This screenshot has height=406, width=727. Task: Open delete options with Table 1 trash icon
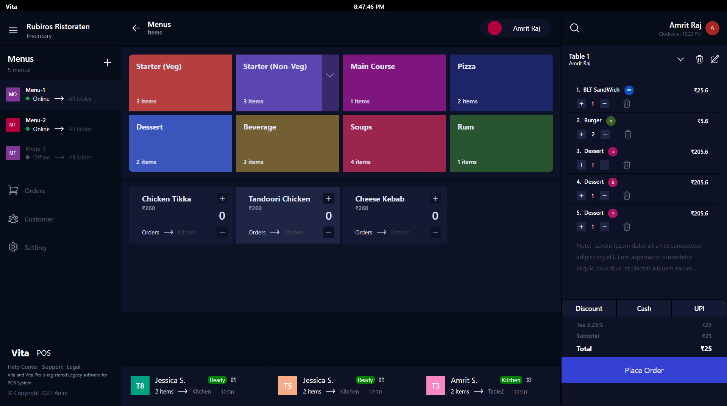click(x=699, y=59)
